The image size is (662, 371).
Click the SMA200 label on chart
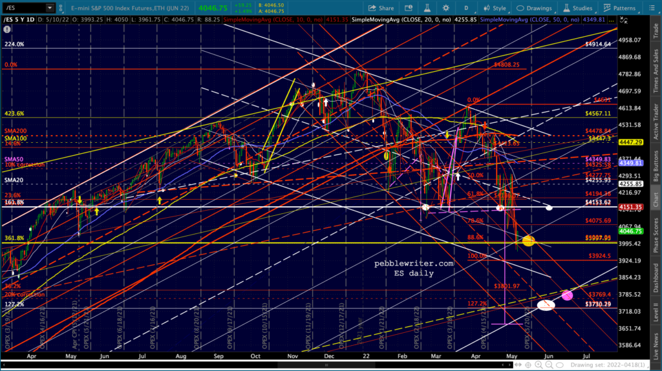tap(16, 132)
